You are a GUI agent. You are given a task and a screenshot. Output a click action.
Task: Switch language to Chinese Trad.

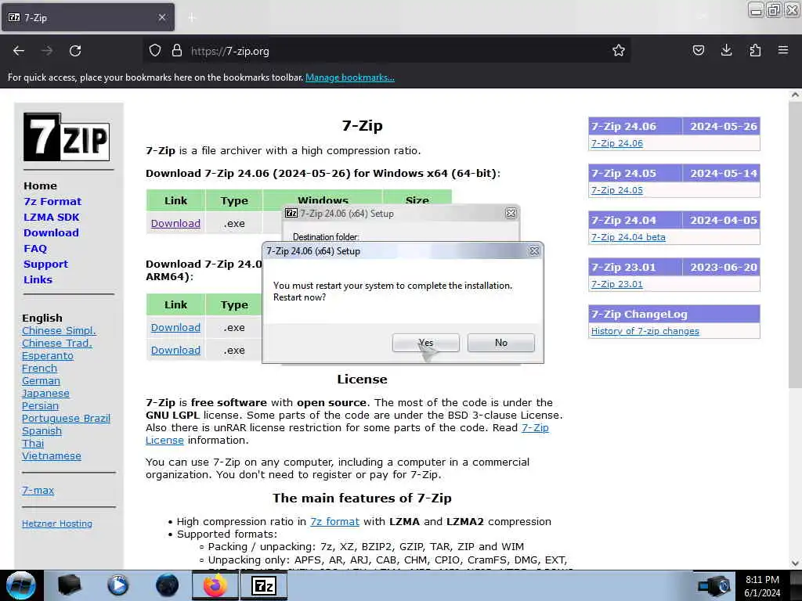click(57, 343)
